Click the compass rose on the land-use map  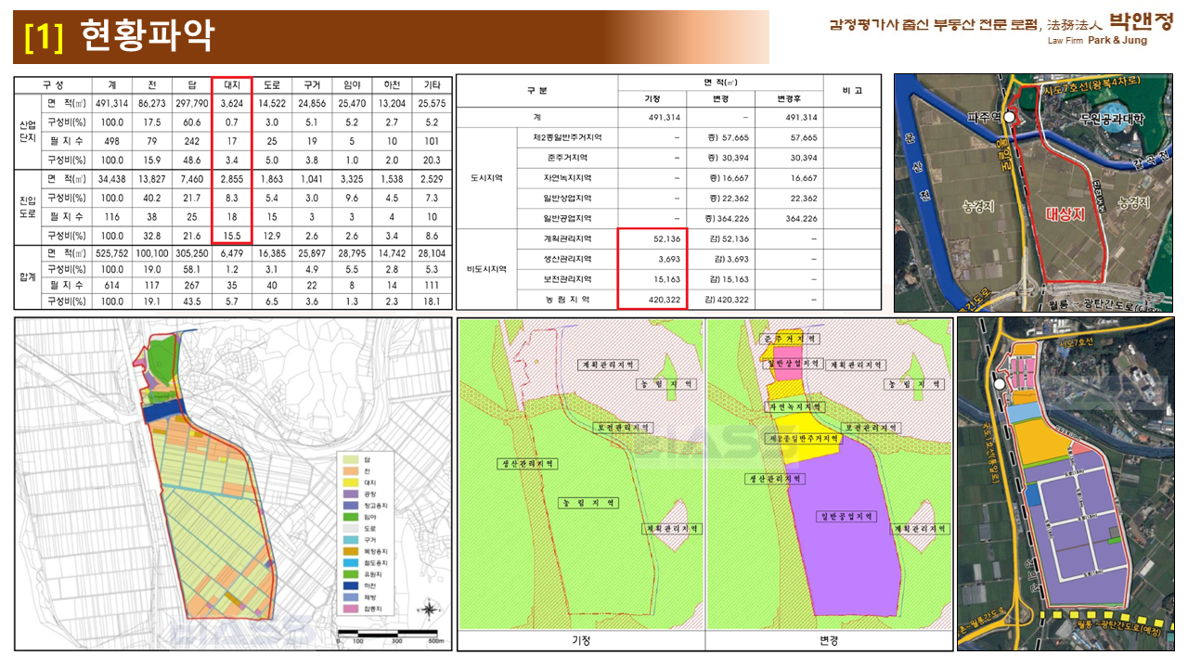[x=429, y=610]
